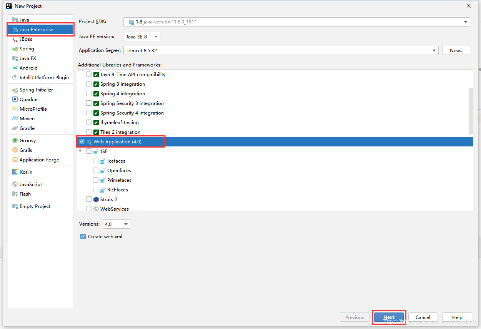This screenshot has width=481, height=329.
Task: Select Maven project type
Action: (x=40, y=119)
